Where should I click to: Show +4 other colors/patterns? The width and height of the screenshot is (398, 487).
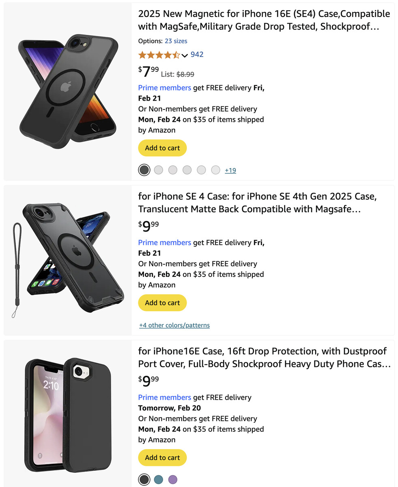click(174, 325)
